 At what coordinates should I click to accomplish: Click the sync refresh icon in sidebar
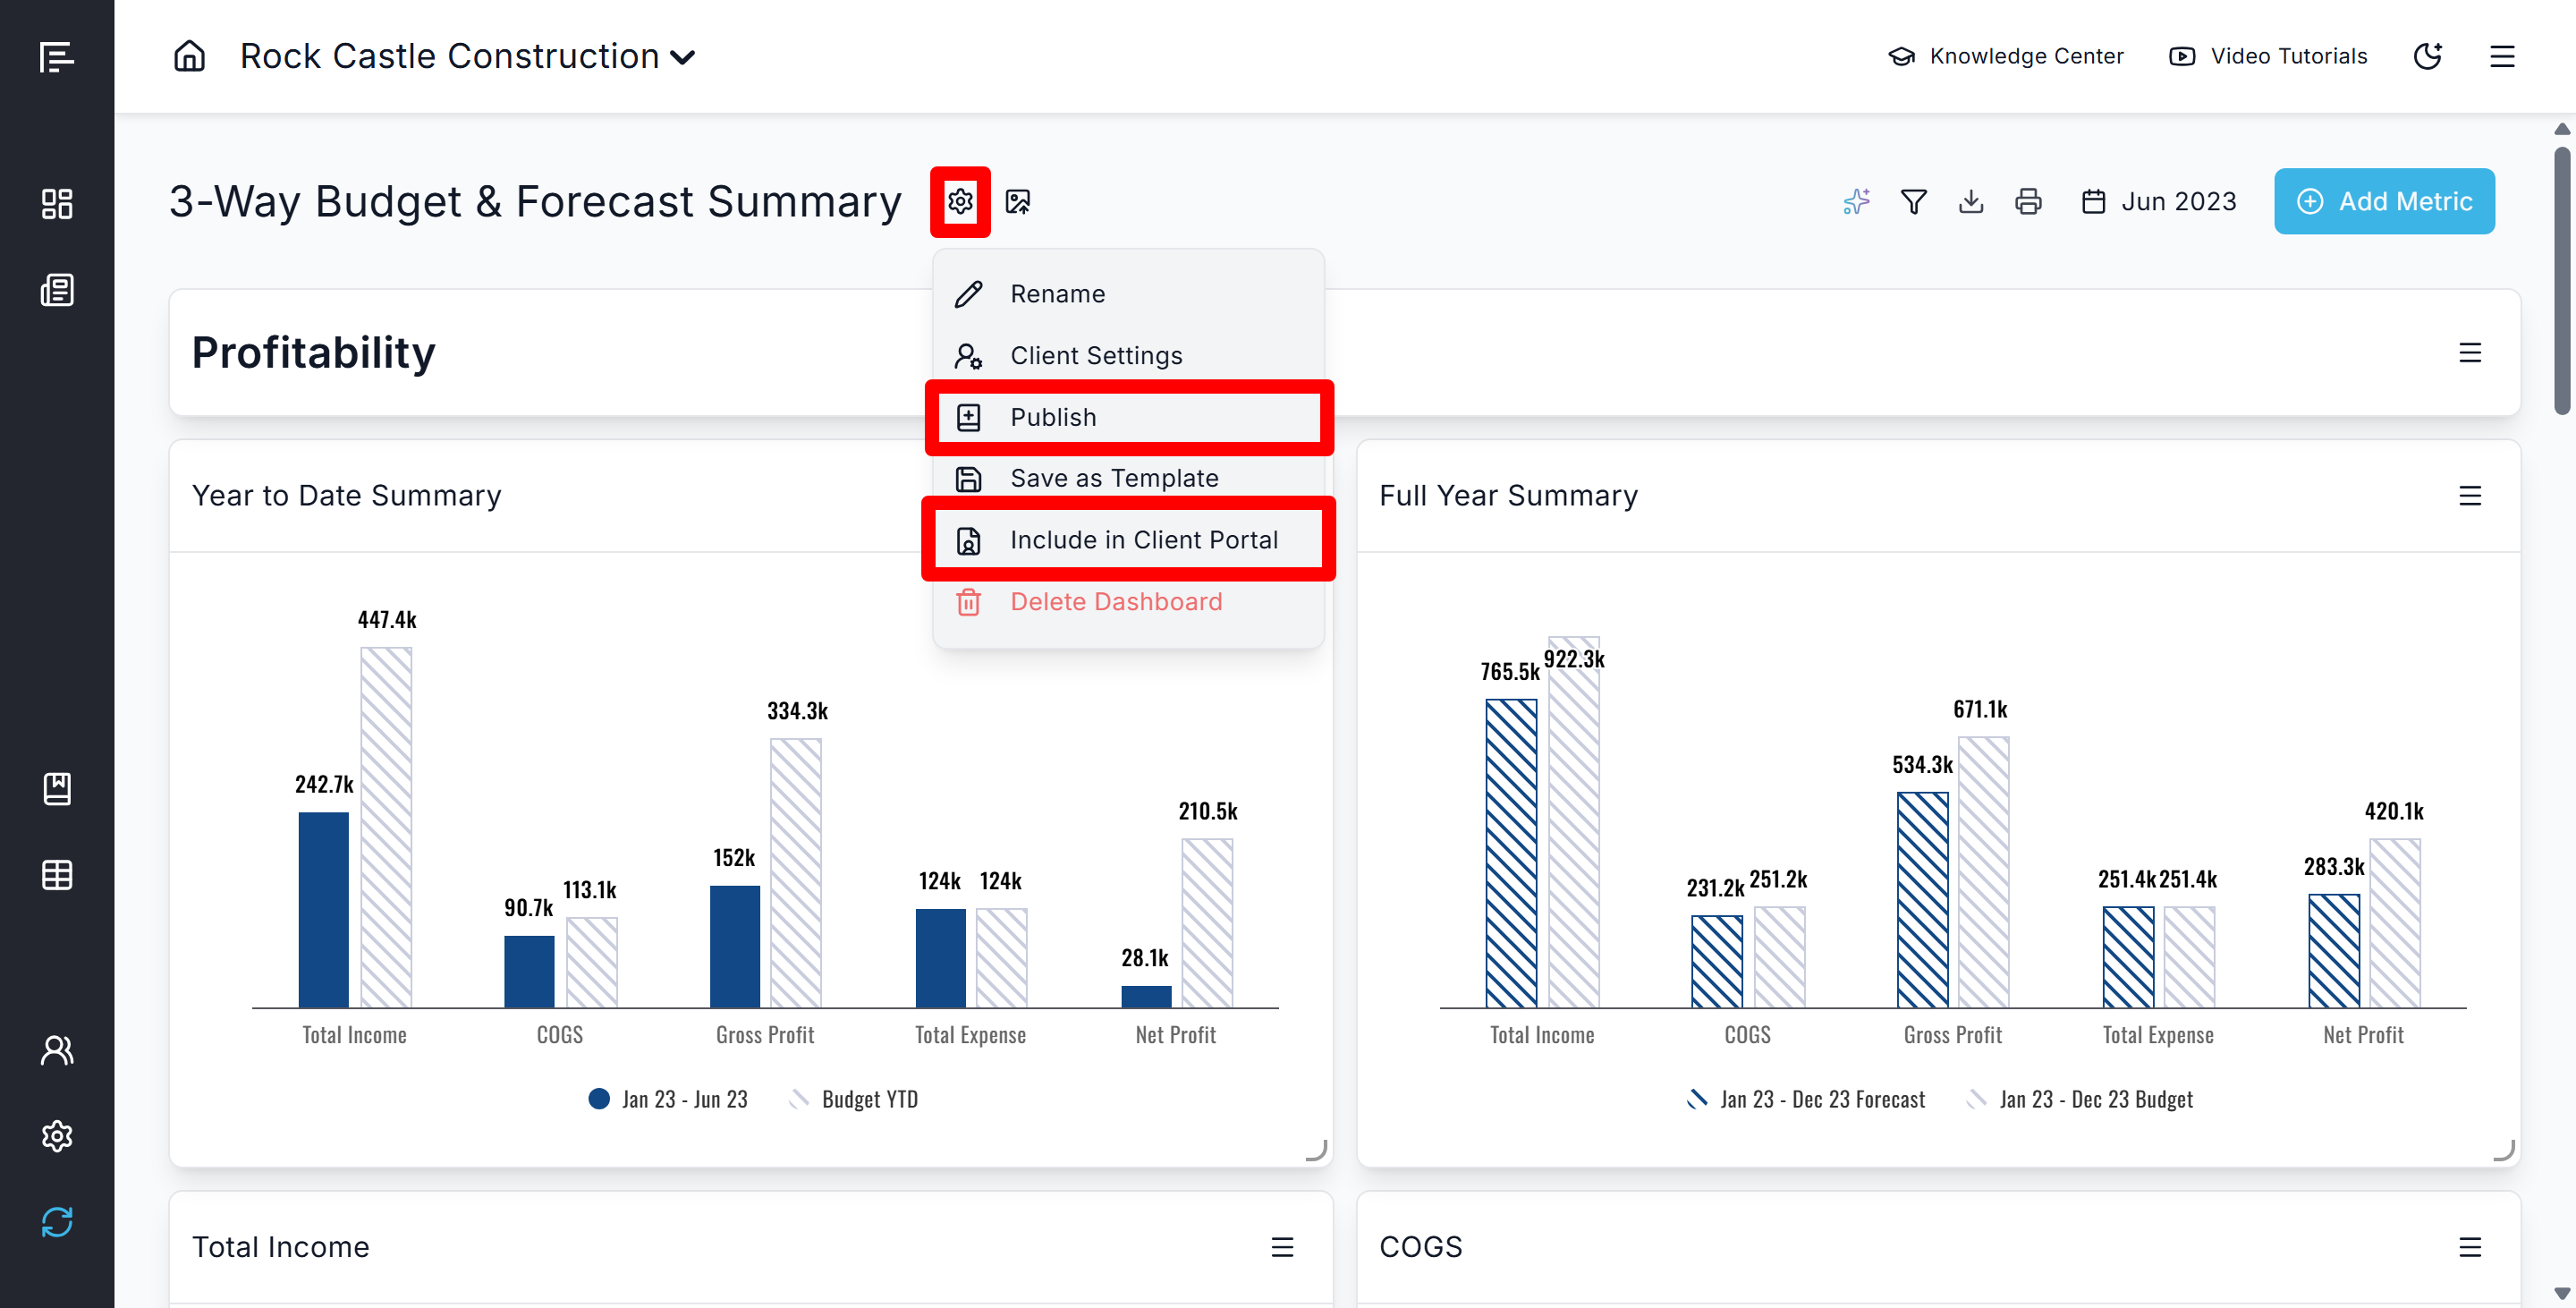(x=57, y=1222)
